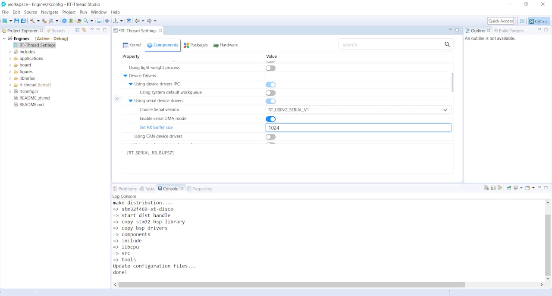Screen dimensions: 552x296
Task: Enable Using light-weight process toggle
Action: [x=270, y=68]
